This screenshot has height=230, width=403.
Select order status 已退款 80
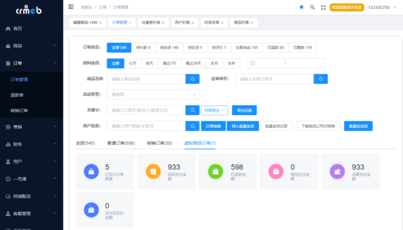click(x=276, y=47)
